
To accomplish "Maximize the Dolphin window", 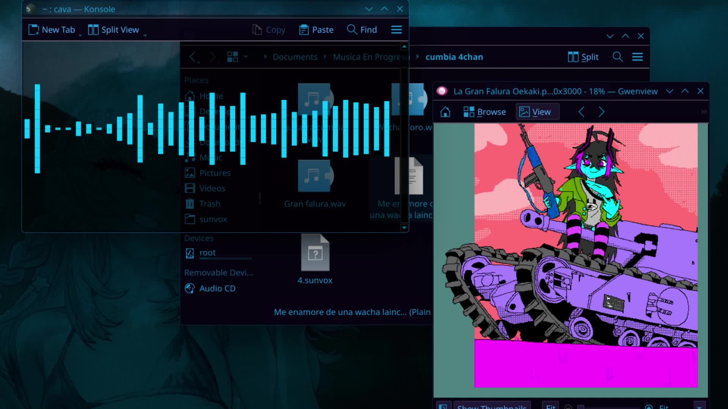I will point(626,36).
